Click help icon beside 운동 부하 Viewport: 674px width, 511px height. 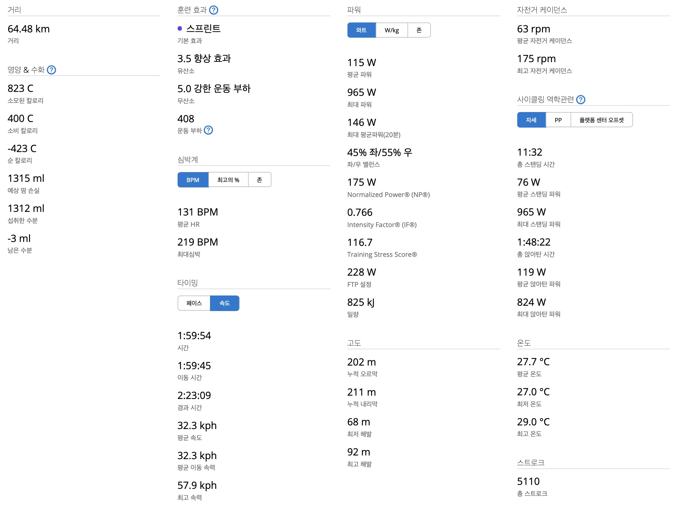coord(208,130)
